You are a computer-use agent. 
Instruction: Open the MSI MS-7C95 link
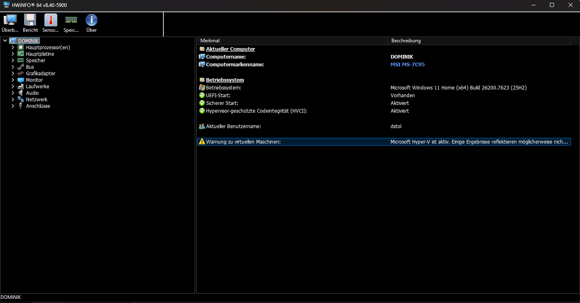(408, 64)
